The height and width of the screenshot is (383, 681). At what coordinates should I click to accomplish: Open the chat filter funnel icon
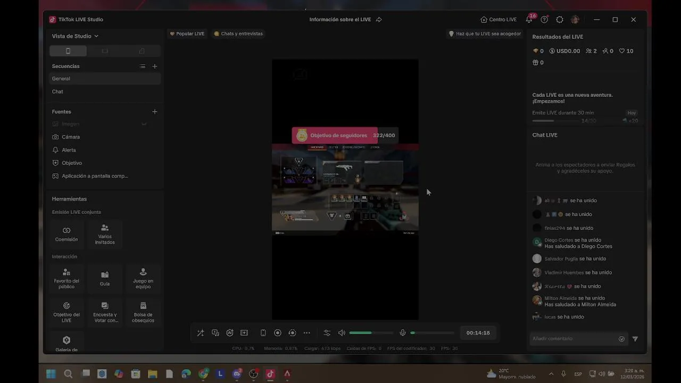click(x=635, y=339)
